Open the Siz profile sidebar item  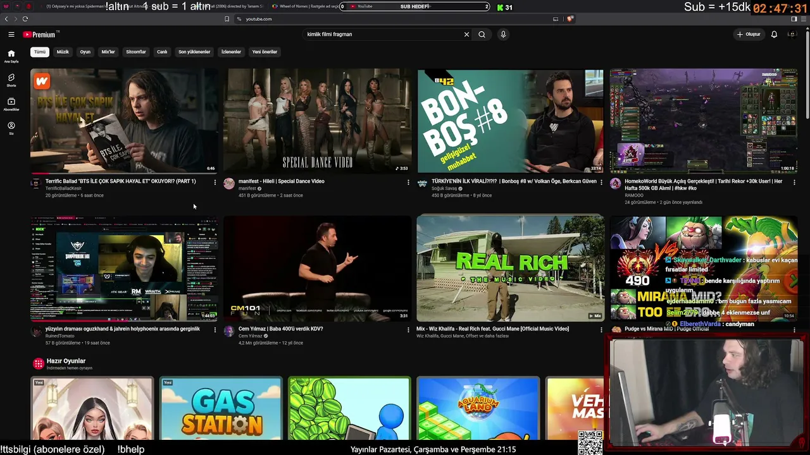(11, 128)
